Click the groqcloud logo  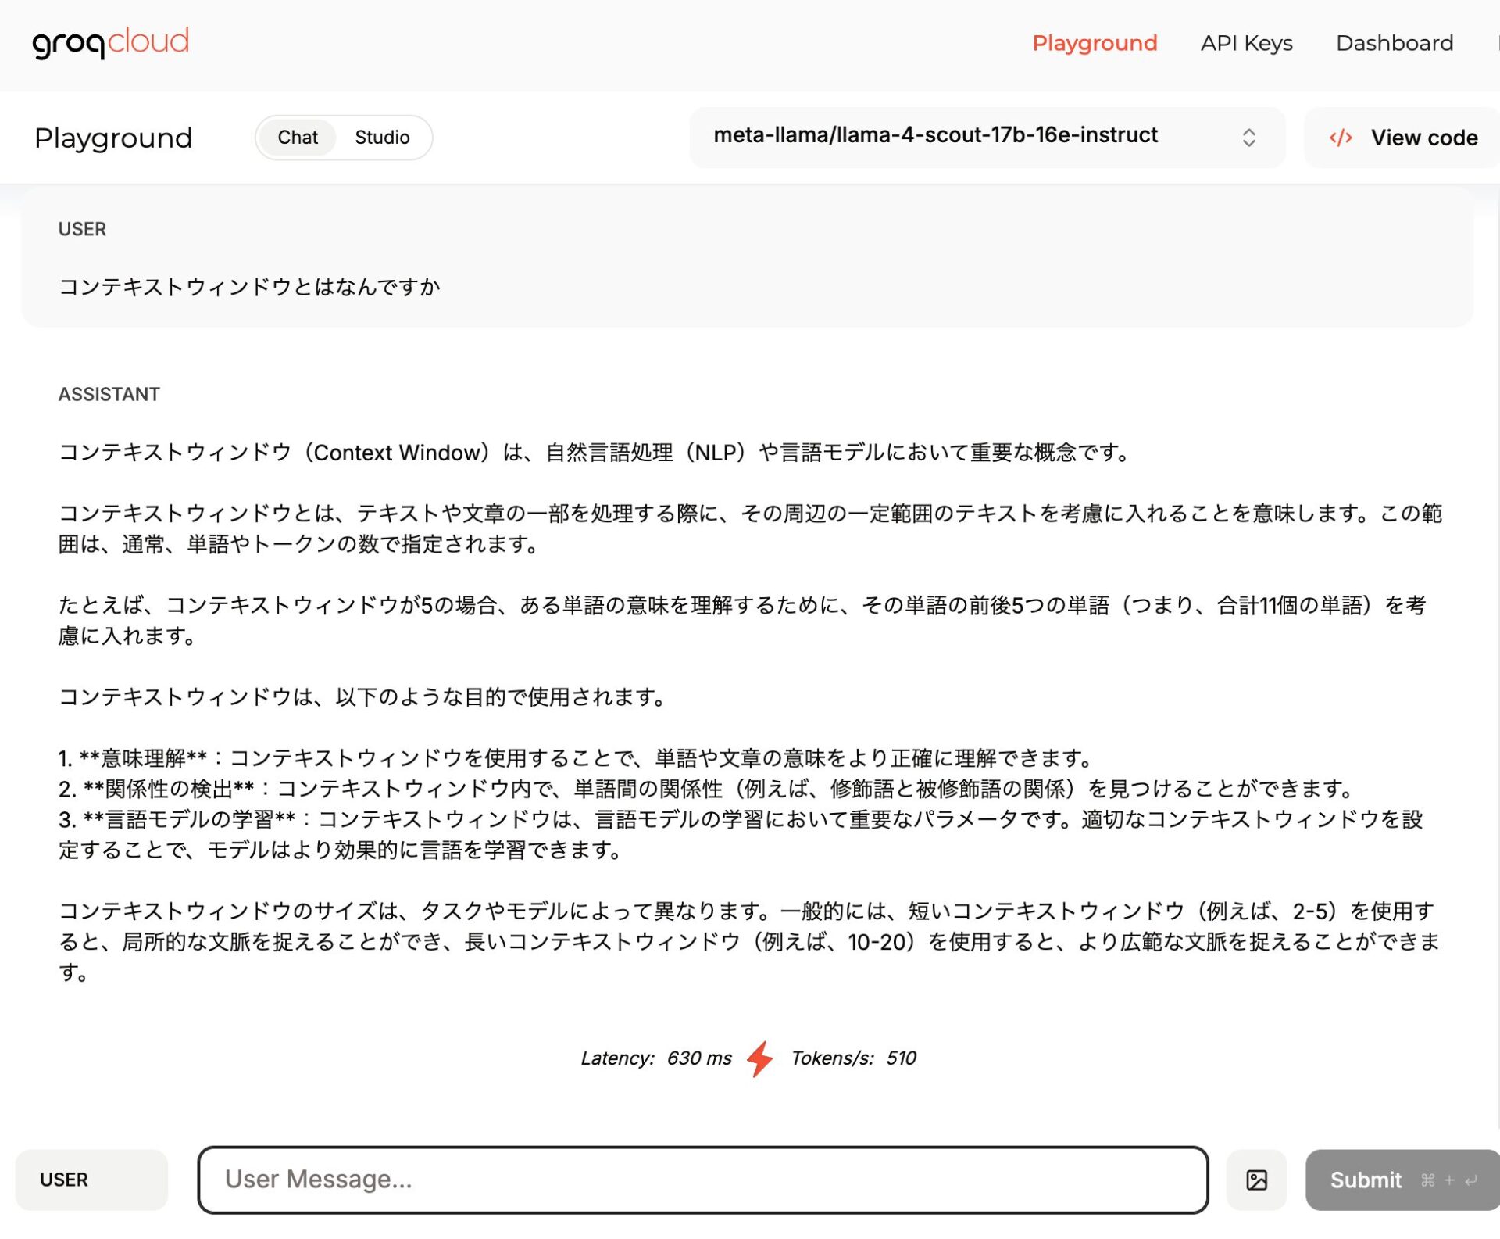(110, 42)
